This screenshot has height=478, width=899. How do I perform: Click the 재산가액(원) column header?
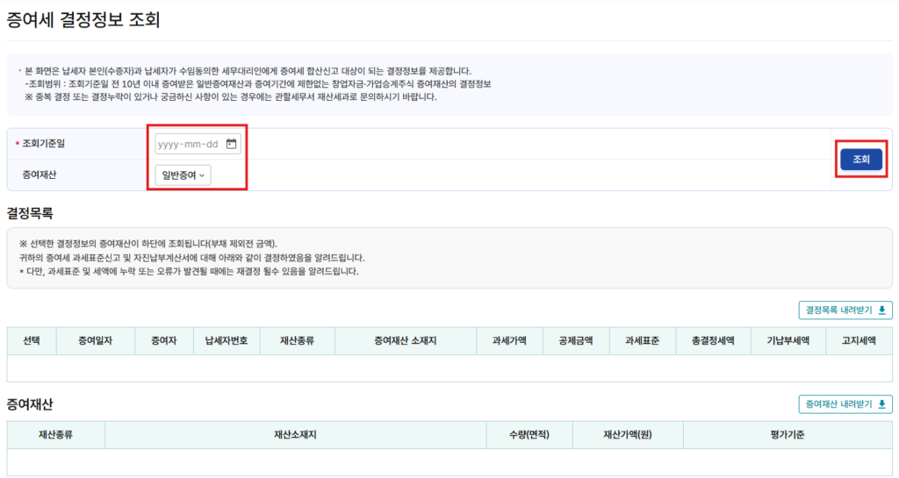point(627,434)
